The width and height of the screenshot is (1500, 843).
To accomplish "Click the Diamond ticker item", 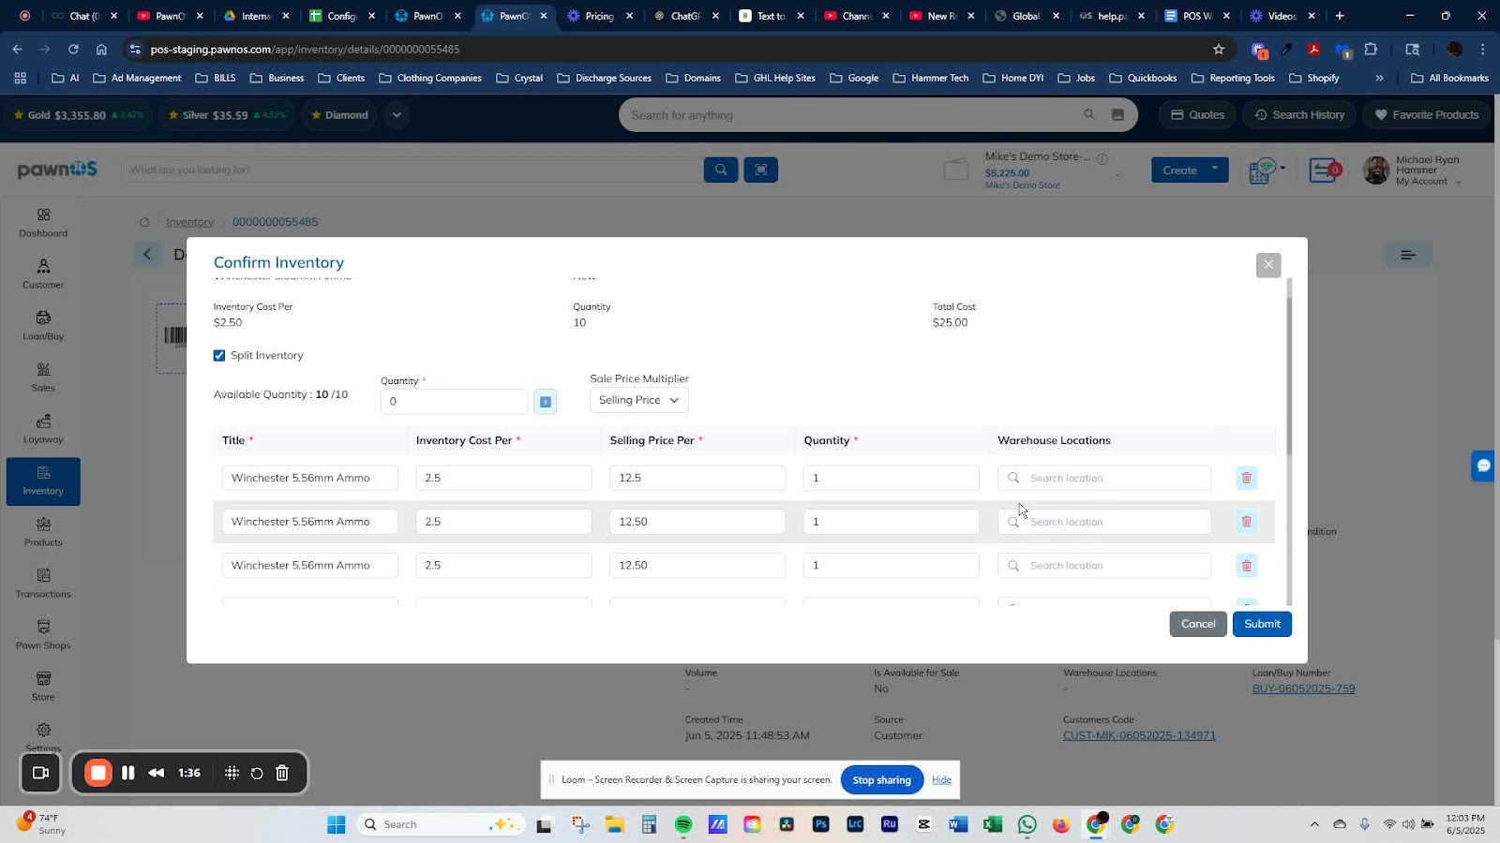I will point(337,115).
